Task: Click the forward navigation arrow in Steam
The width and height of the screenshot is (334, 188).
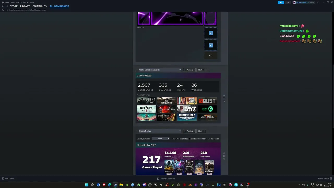Action: (7, 6)
